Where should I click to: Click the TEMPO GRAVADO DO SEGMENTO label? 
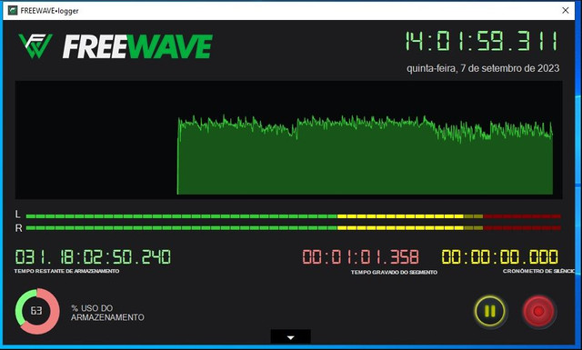tap(394, 273)
